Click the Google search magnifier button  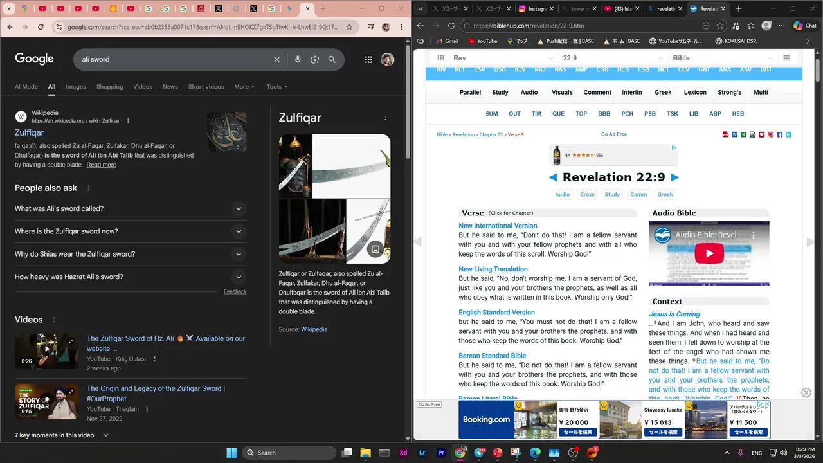[332, 59]
